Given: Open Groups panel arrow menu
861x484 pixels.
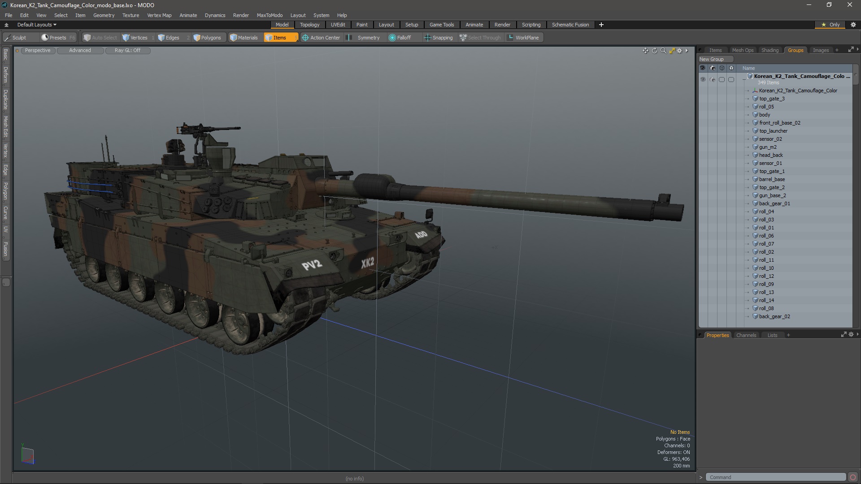Looking at the screenshot, I should point(857,49).
